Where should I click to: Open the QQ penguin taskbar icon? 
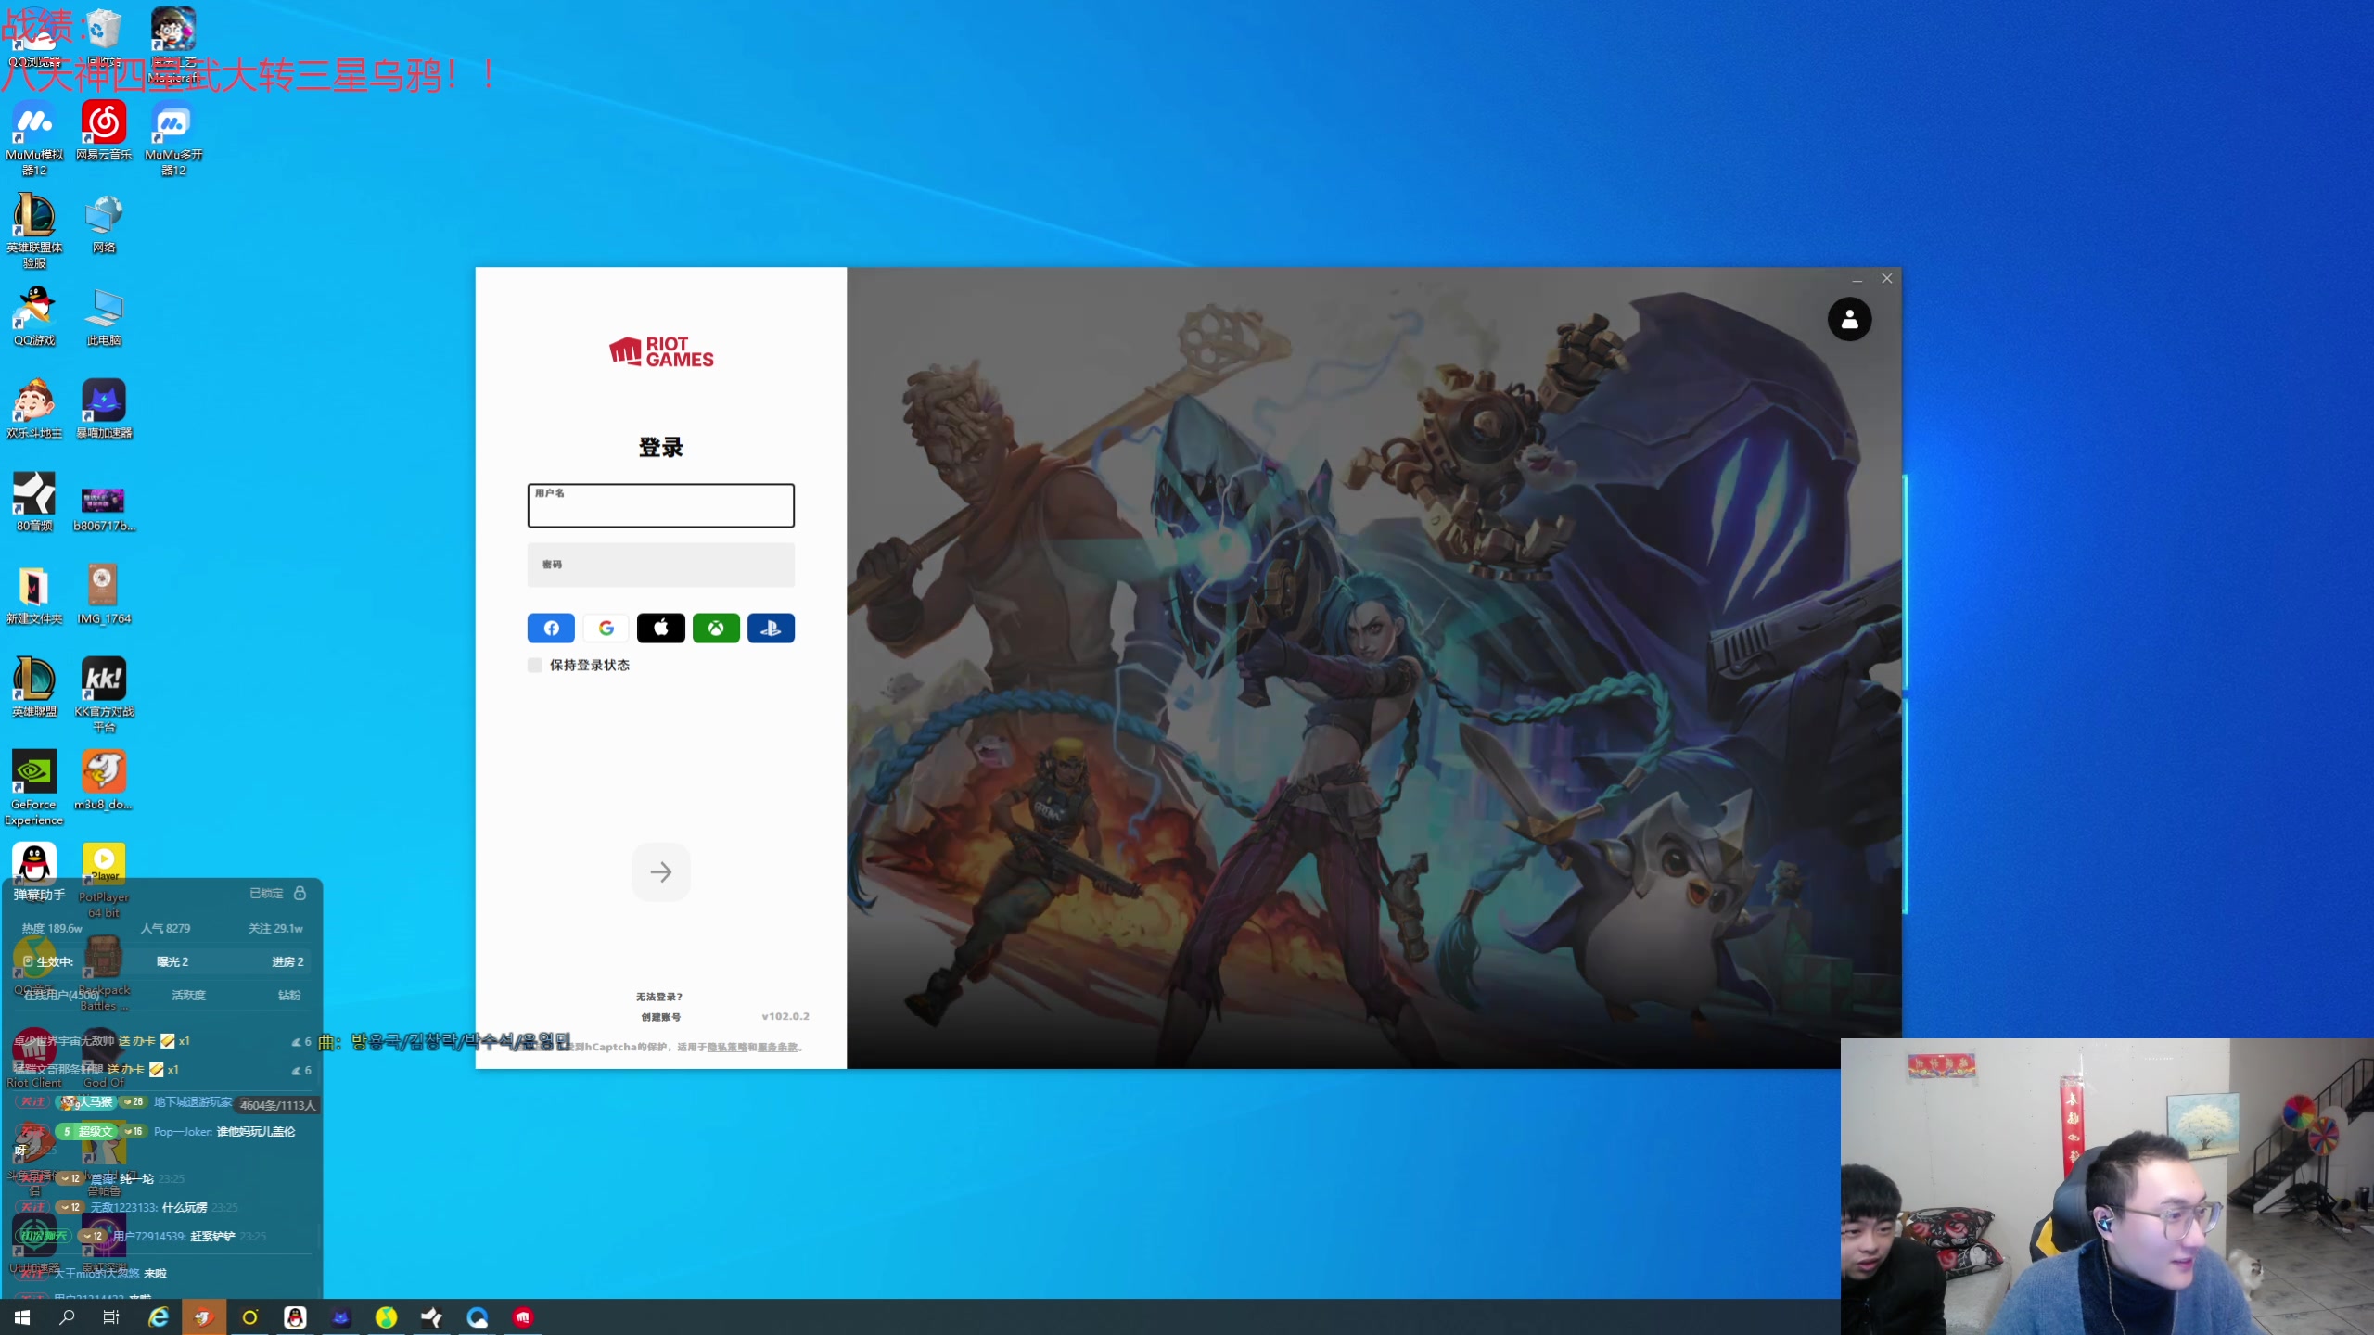[x=295, y=1317]
